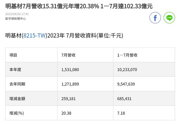Viewport: 180px width, 124px height.
Task: Share the article on Facebook
Action: point(155,18)
